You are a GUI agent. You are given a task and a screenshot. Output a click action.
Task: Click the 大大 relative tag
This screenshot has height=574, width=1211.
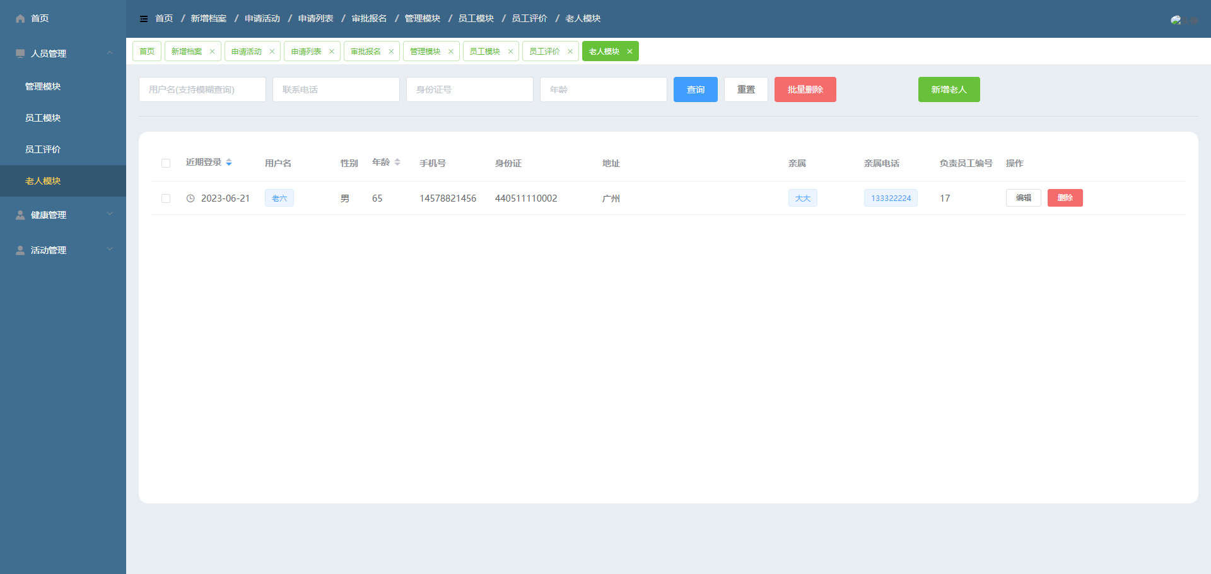[803, 198]
